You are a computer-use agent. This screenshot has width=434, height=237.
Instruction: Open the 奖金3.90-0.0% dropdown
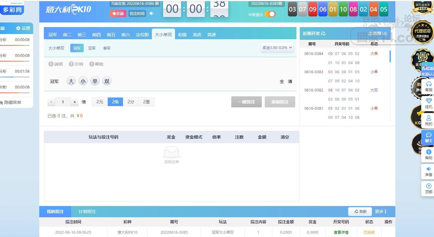tap(277, 48)
